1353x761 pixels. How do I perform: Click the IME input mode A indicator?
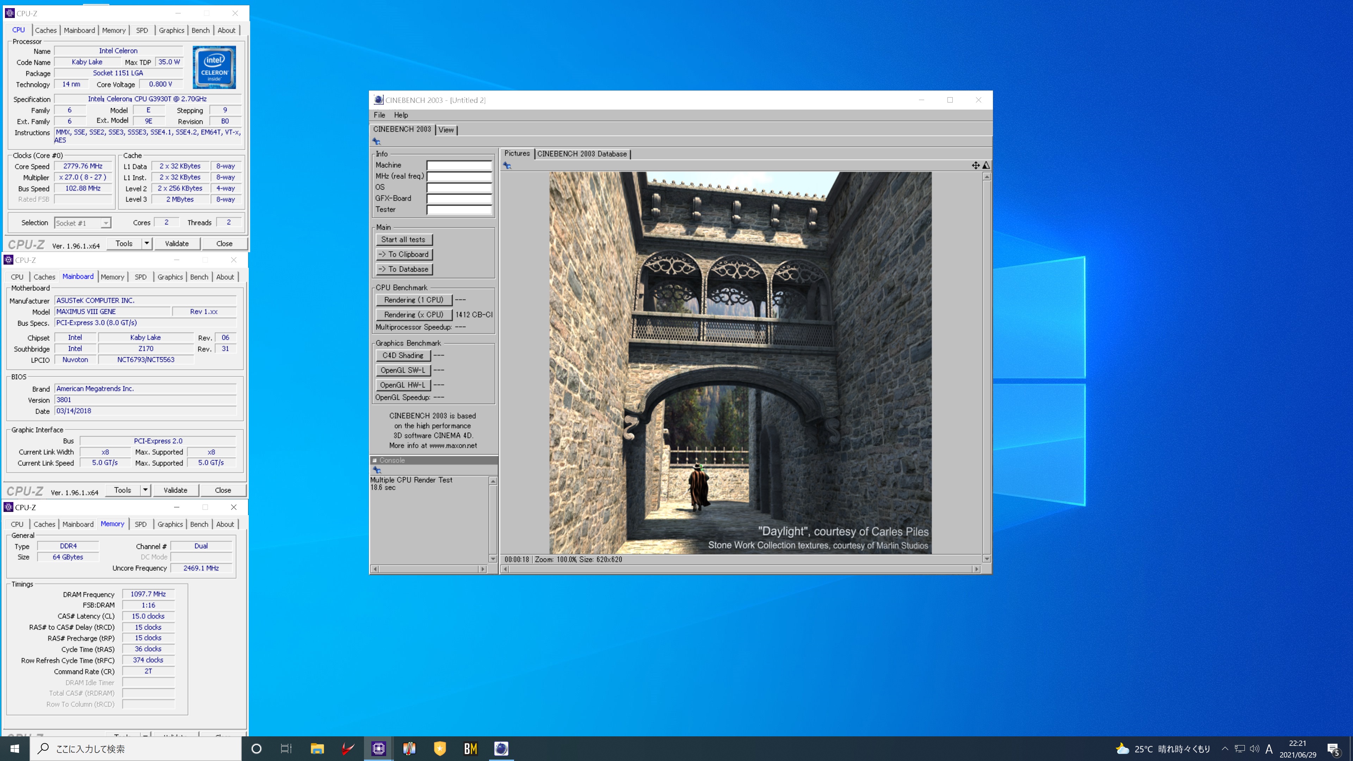1269,749
